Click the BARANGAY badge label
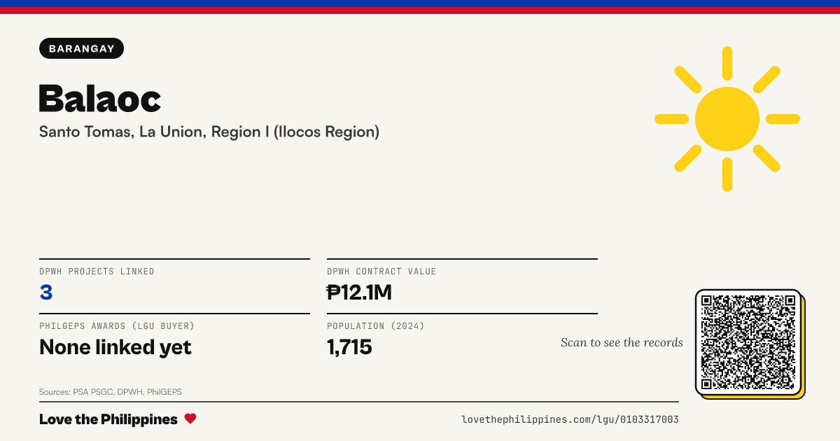 82,48
